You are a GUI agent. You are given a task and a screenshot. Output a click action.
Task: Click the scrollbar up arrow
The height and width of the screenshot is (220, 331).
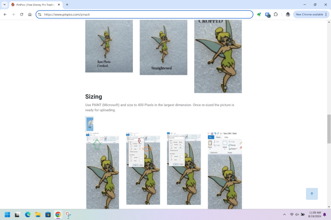(329, 22)
